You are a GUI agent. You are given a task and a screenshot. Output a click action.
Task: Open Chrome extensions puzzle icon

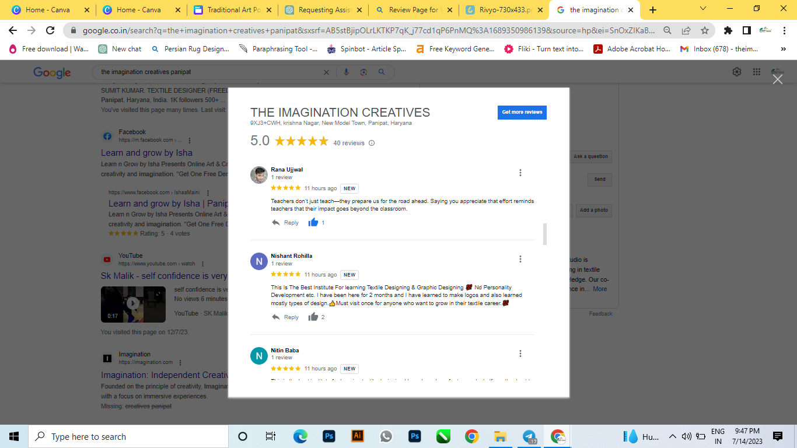pos(728,30)
